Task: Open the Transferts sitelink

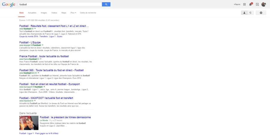Action: (x=43, y=37)
